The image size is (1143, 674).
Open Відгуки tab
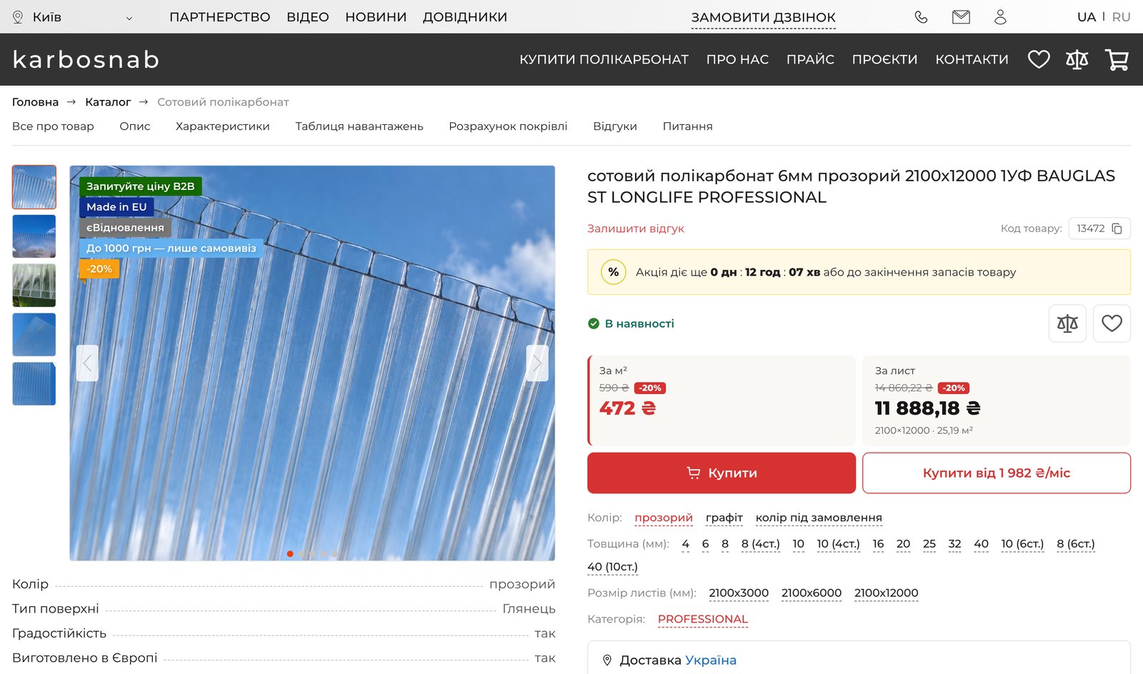tap(615, 126)
